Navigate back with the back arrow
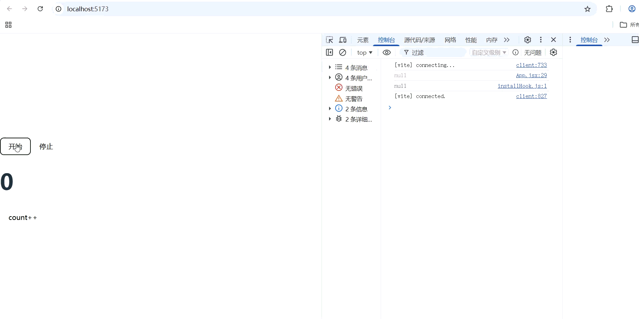This screenshot has height=319, width=639. pos(9,9)
